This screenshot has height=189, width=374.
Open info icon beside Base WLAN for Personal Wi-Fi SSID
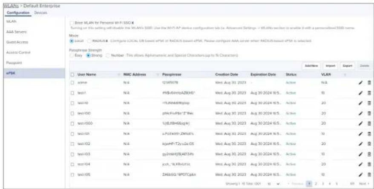point(132,23)
